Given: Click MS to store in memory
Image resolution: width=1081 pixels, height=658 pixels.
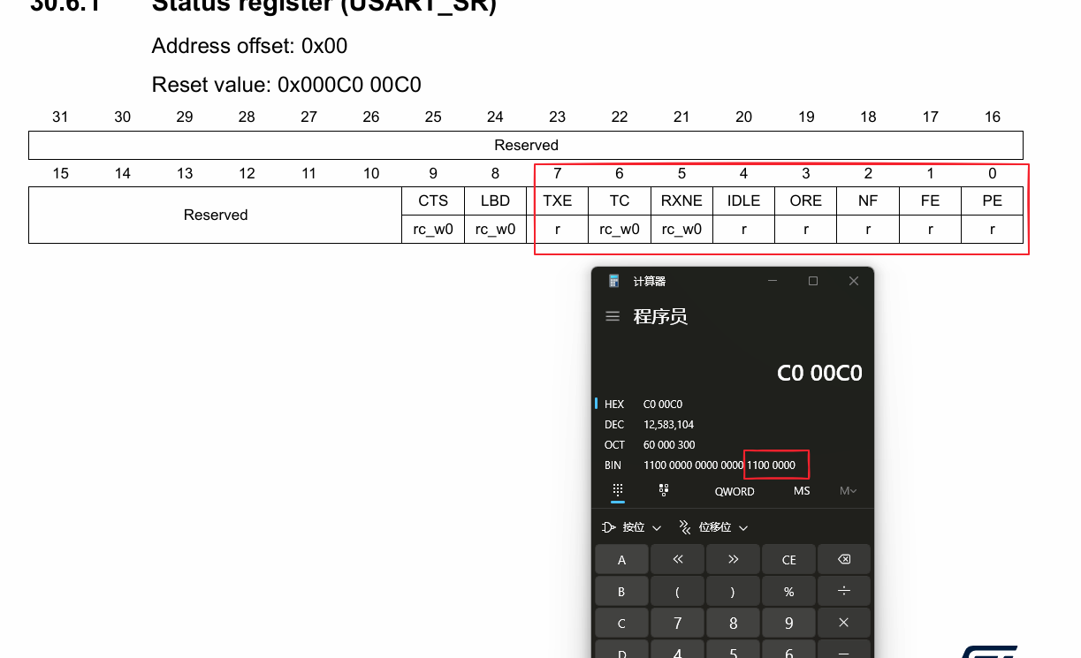Looking at the screenshot, I should point(801,491).
